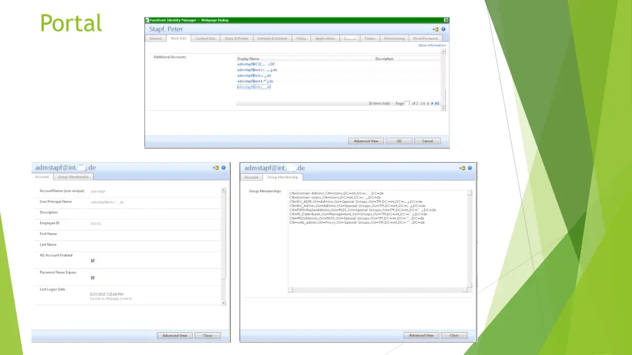Image resolution: width=632 pixels, height=355 pixels.
Task: Go to next page of additional accounts
Action: (433, 103)
